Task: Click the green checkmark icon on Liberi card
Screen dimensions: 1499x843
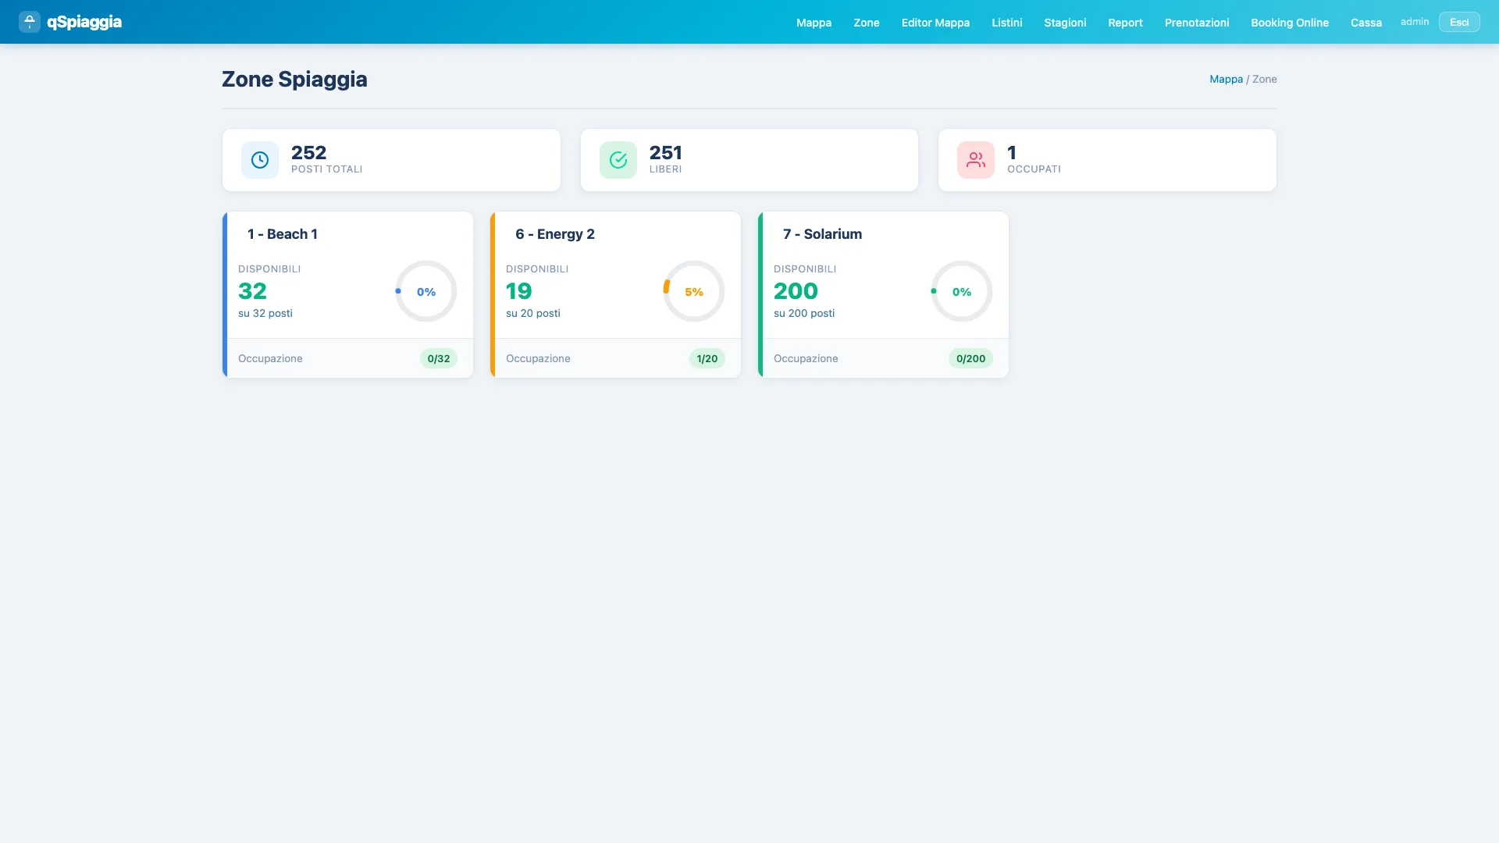Action: point(618,159)
